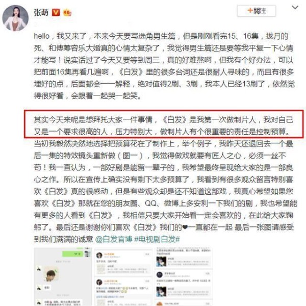View the second attached comments thumbnail

click(x=123, y=276)
